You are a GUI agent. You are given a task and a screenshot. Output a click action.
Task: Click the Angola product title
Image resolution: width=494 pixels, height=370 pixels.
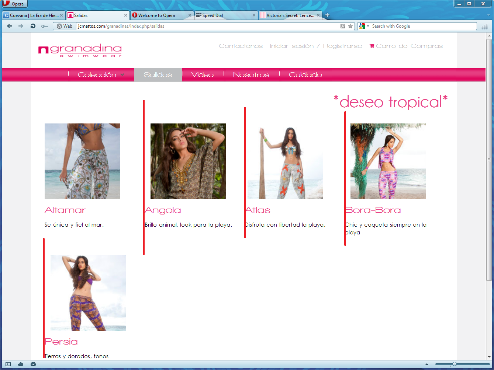tap(163, 210)
